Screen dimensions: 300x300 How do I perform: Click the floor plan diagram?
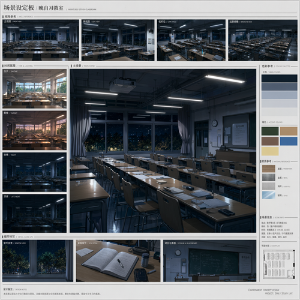pyautogui.click(x=279, y=264)
